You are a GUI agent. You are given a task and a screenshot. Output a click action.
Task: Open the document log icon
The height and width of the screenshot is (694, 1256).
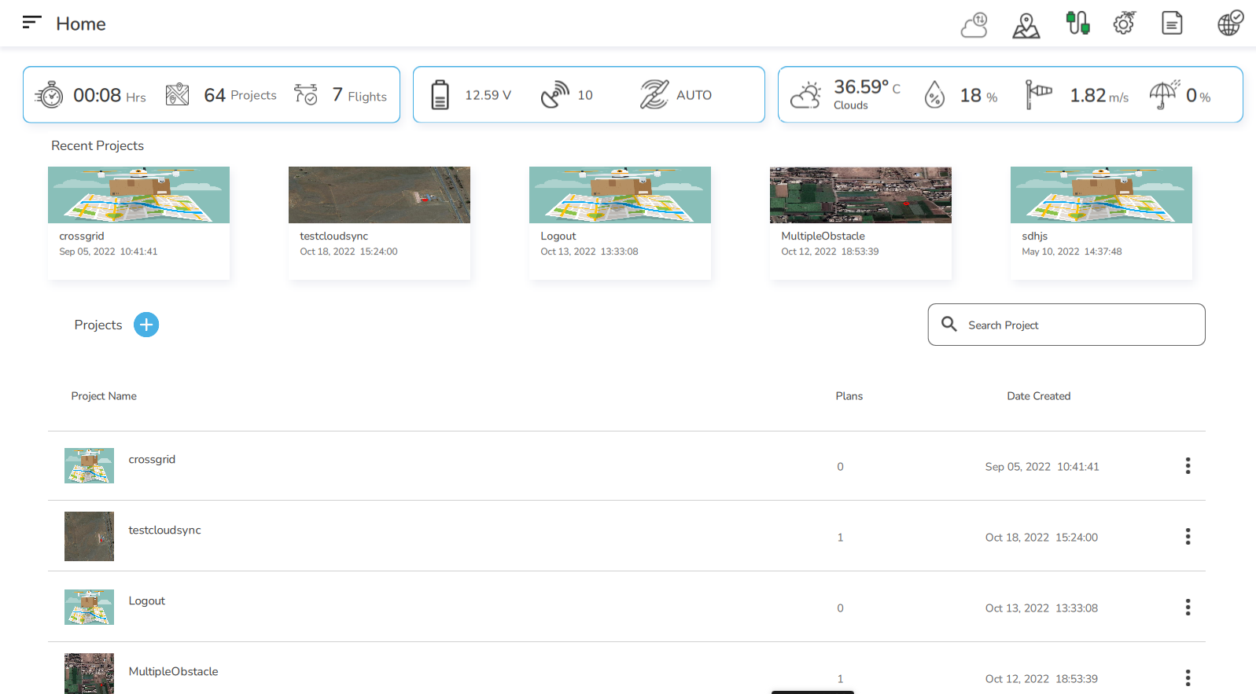[x=1172, y=24]
